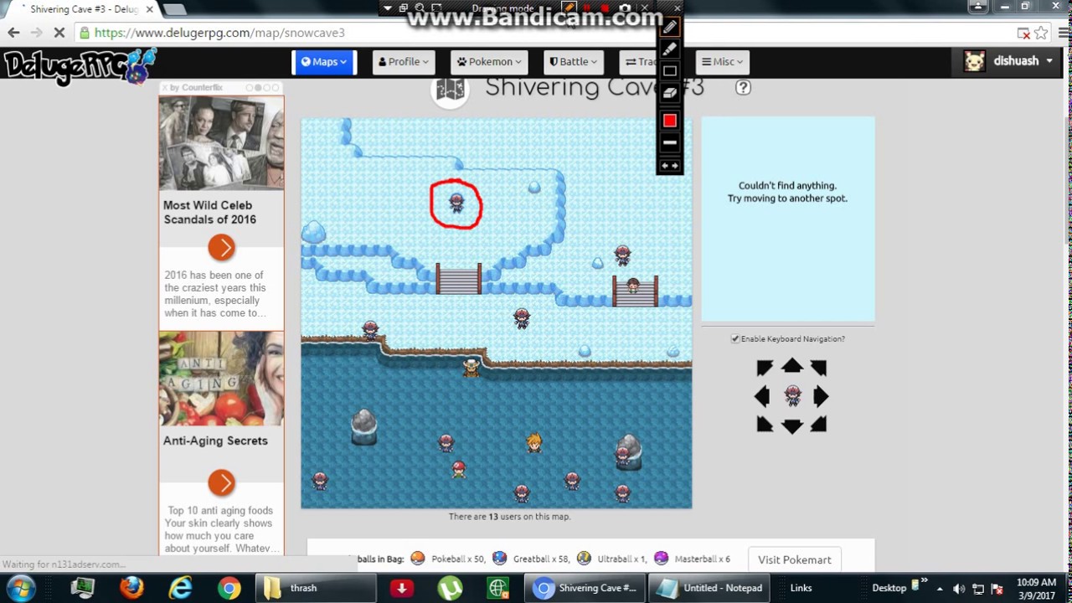This screenshot has height=603, width=1072.
Task: Open the Profile dropdown menu
Action: [404, 62]
